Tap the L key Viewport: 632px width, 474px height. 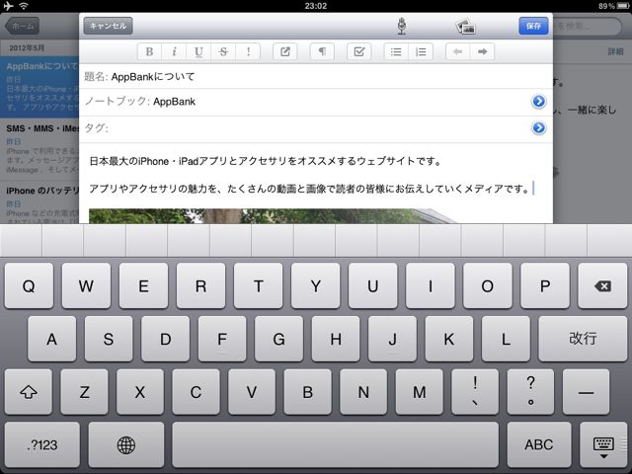pos(506,339)
